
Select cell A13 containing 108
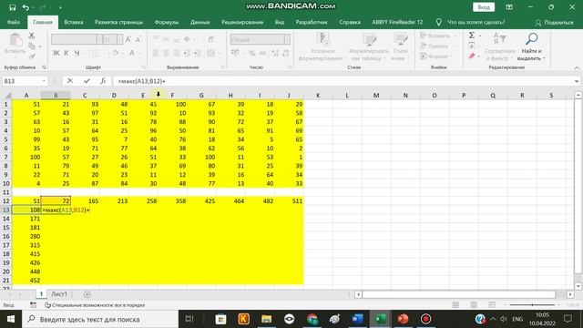pos(26,210)
